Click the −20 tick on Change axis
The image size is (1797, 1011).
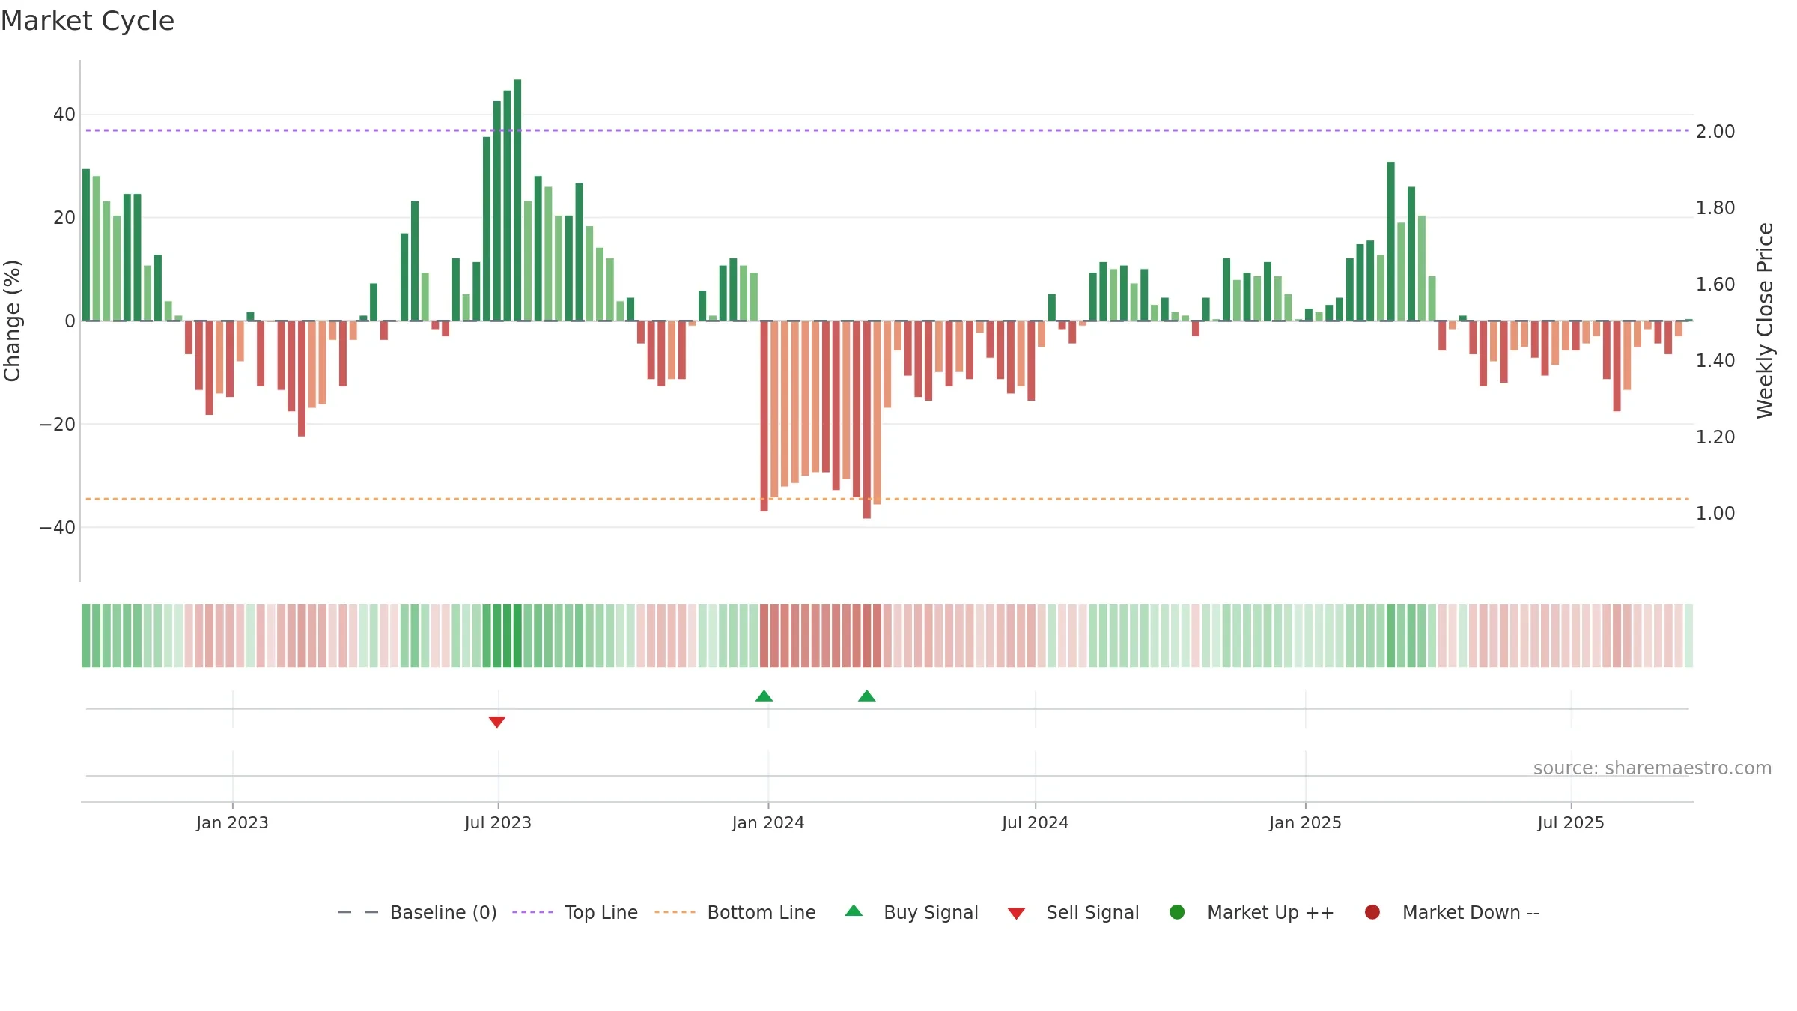pyautogui.click(x=58, y=425)
